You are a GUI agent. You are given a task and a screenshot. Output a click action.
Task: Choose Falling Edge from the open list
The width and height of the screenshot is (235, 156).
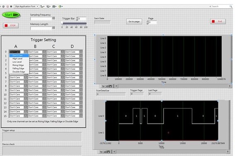(18, 68)
